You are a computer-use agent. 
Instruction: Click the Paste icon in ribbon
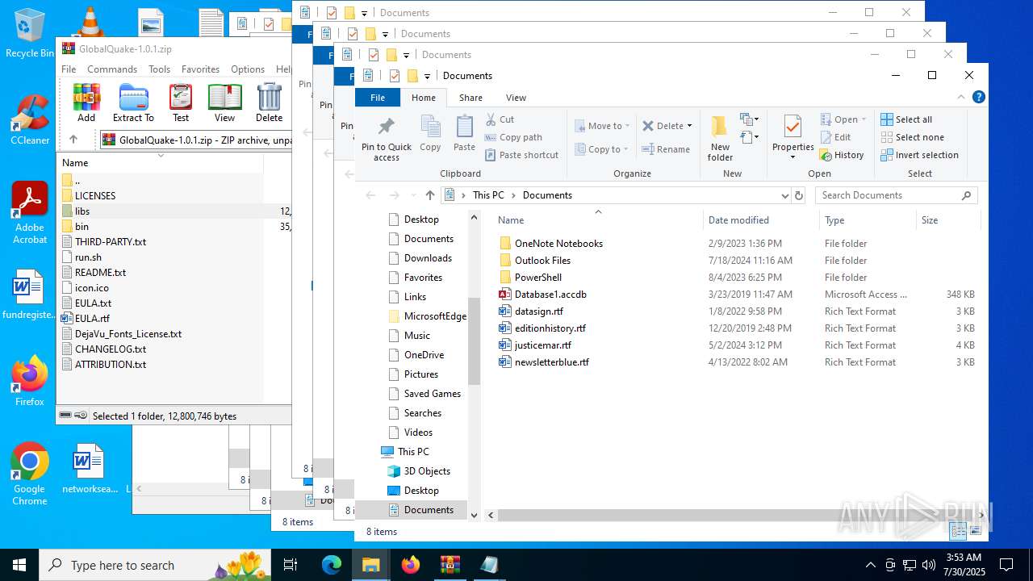(x=464, y=133)
